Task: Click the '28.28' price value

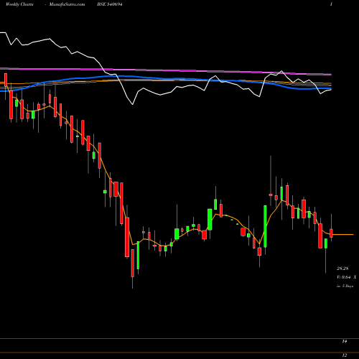Action: point(342,269)
